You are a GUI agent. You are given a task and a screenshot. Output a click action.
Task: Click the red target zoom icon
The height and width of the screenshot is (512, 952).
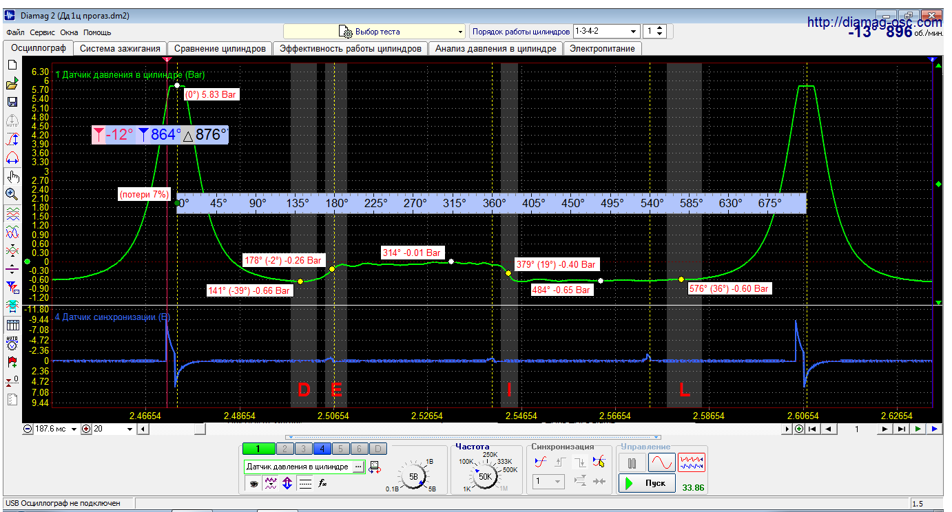click(x=86, y=429)
